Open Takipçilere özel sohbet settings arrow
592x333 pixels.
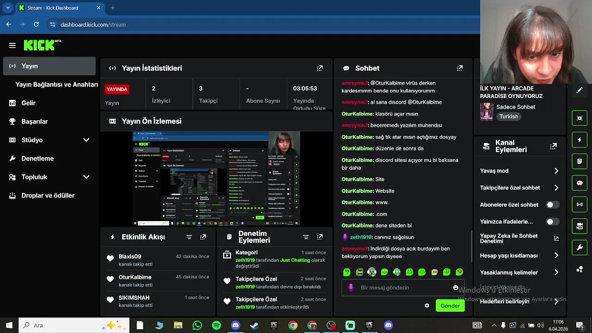point(556,188)
